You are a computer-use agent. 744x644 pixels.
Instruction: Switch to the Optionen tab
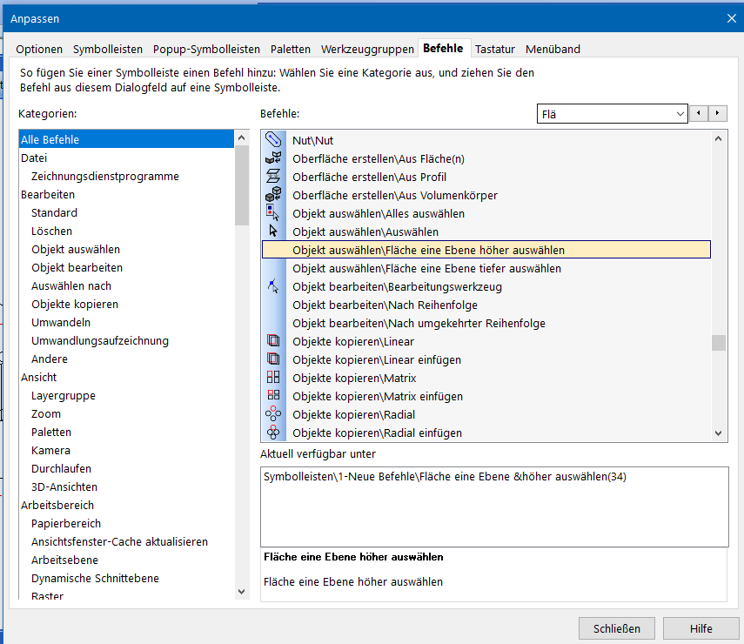39,50
